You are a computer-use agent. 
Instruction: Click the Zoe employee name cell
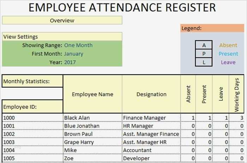[92, 158]
